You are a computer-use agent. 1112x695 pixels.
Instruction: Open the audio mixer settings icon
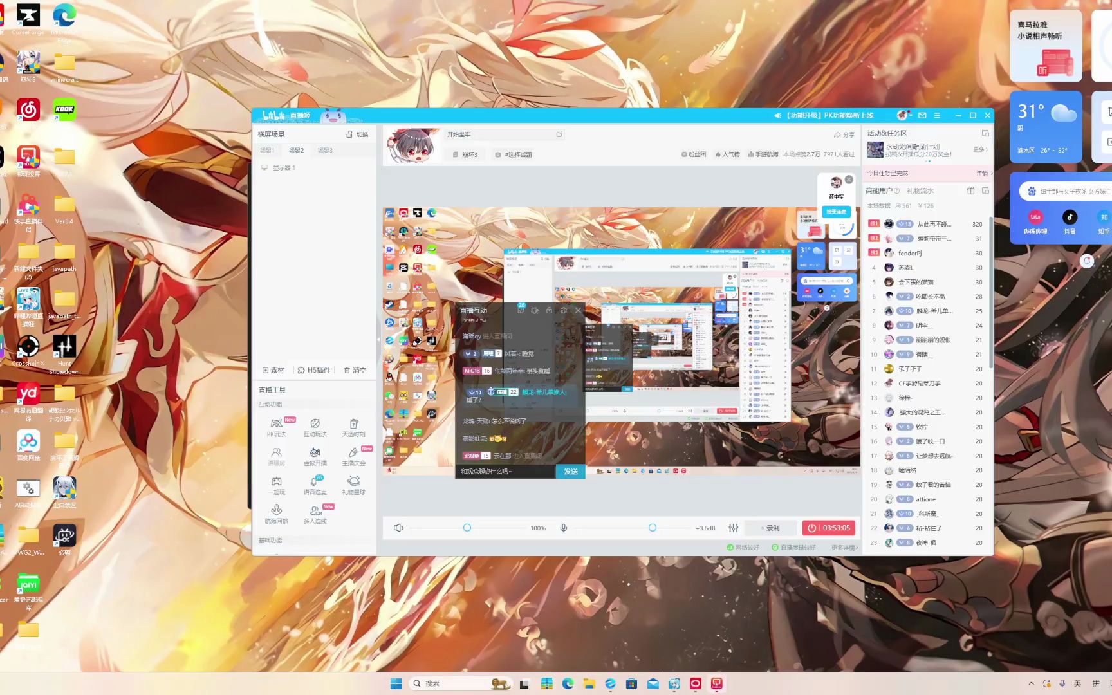tap(734, 528)
